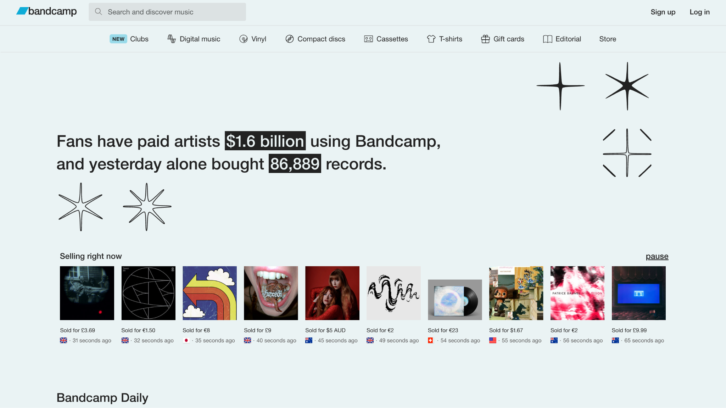Screen dimensions: 726x408
Task: Click the Gift cards present icon
Action: tap(485, 39)
